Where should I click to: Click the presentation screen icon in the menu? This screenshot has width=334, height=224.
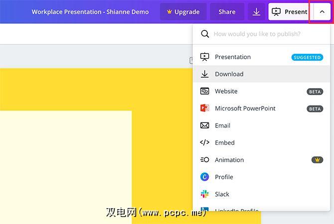(205, 57)
